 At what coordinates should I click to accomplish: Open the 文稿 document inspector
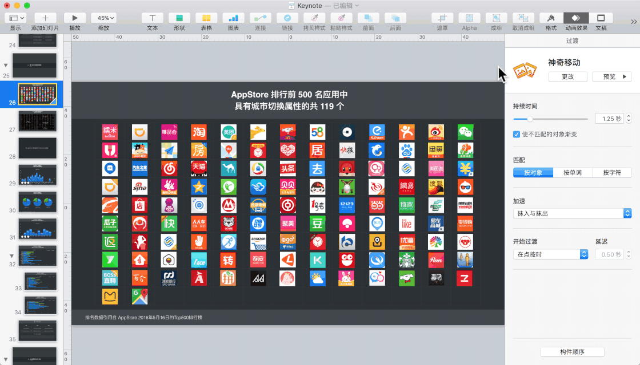pyautogui.click(x=601, y=18)
